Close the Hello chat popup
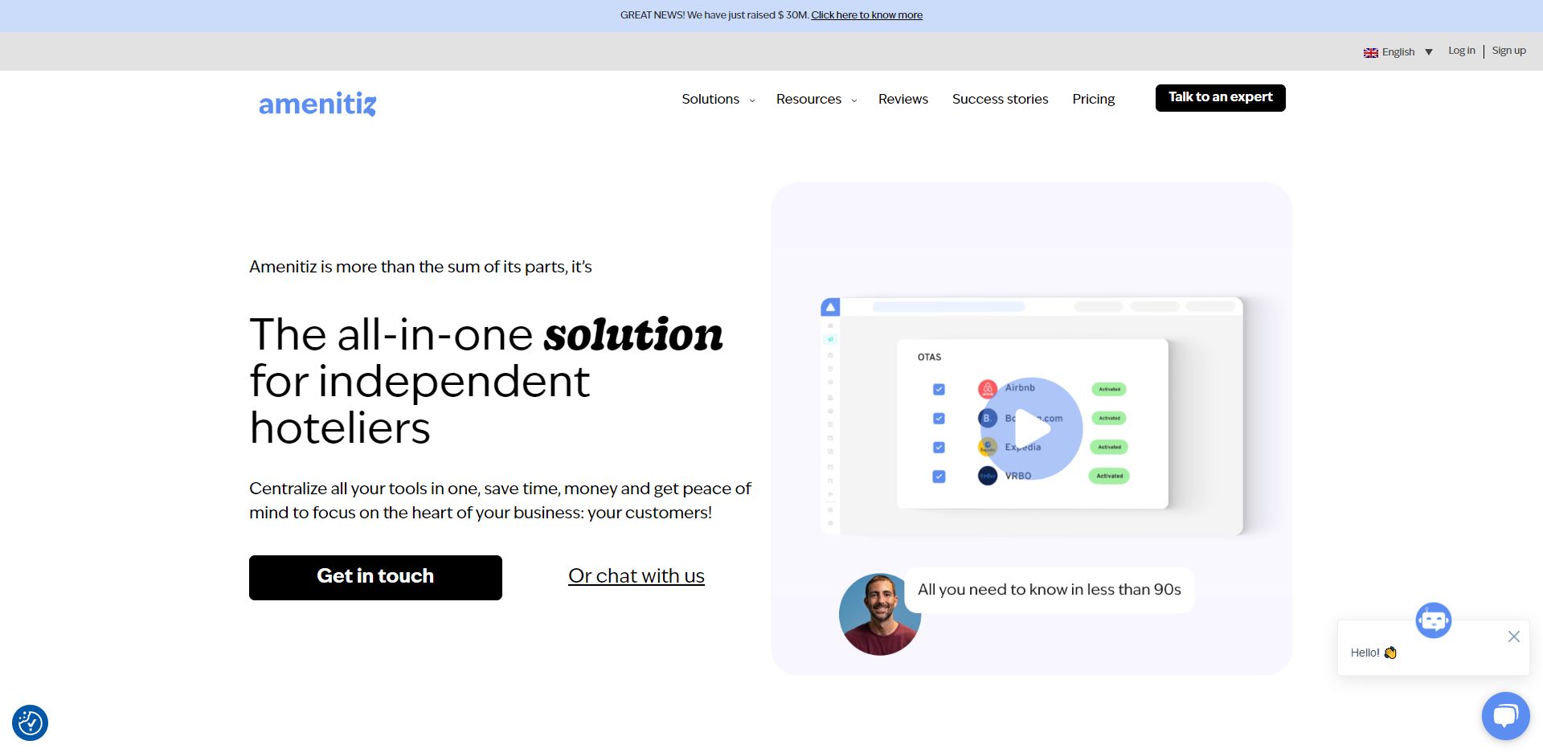Screen dimensions: 1543x753 [1513, 636]
